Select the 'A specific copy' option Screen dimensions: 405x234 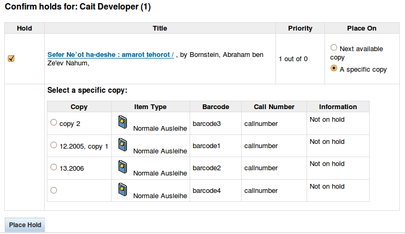pyautogui.click(x=333, y=69)
